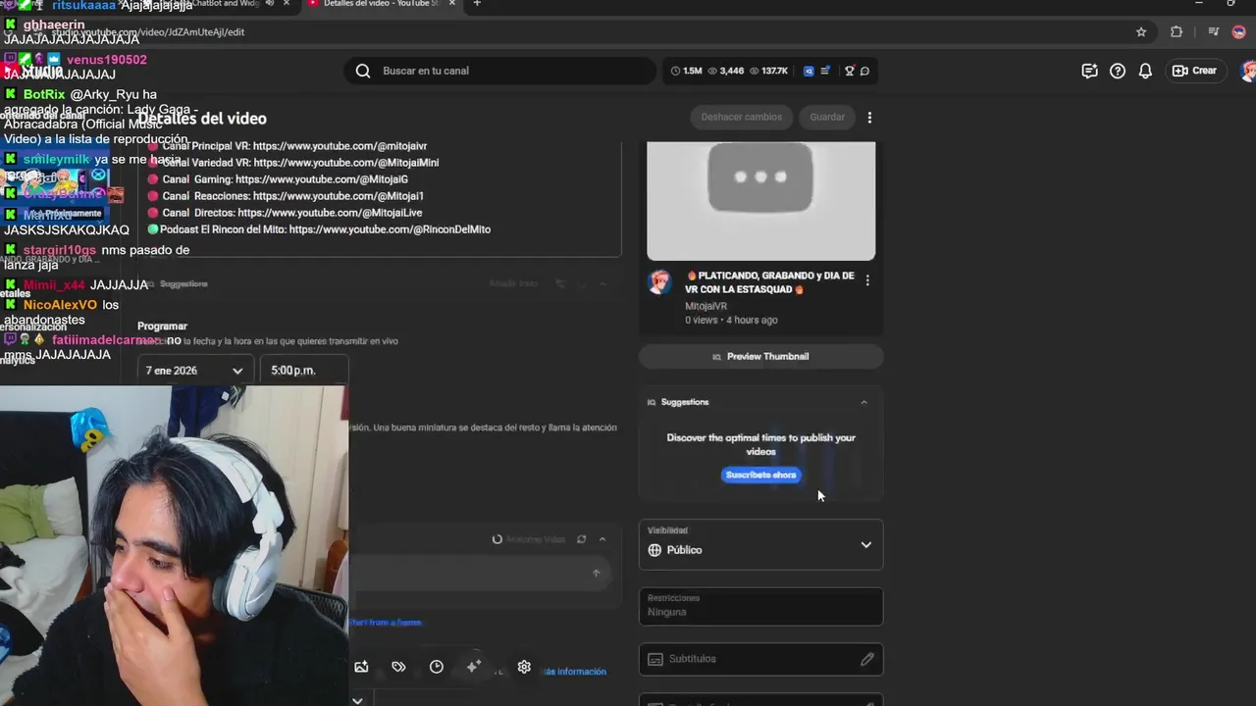Expand the chevron below the bottom toolbar

click(357, 700)
